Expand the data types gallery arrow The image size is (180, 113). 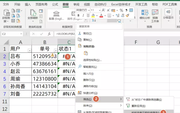pos(86,20)
